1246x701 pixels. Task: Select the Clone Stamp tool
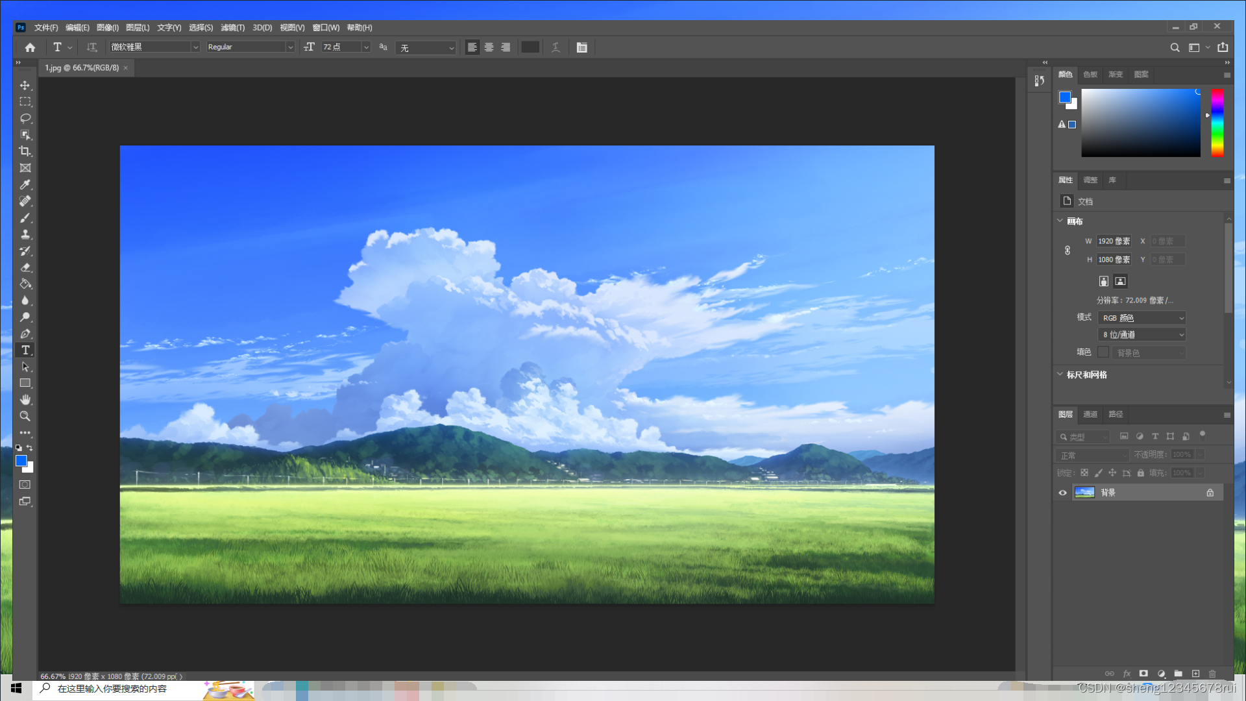tap(25, 234)
